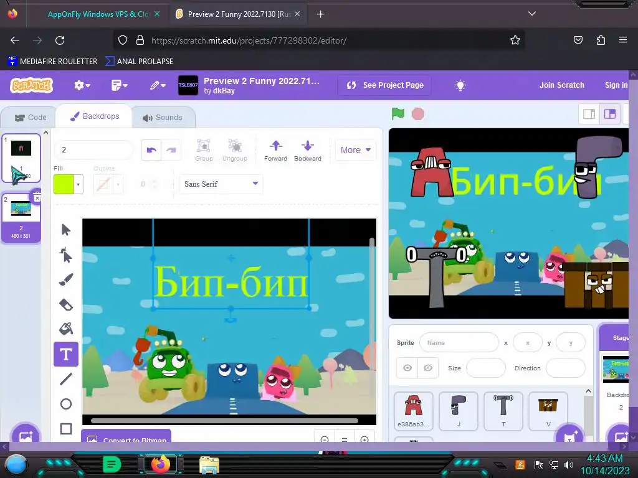Switch to the Backdrops tab

click(95, 116)
